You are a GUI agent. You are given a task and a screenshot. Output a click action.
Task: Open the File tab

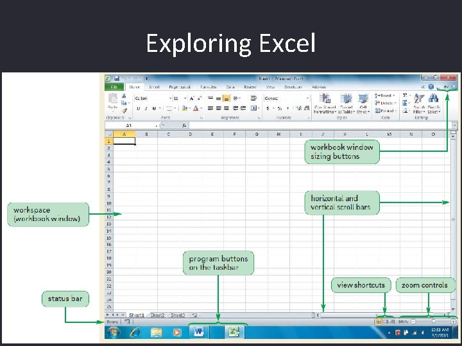click(114, 86)
